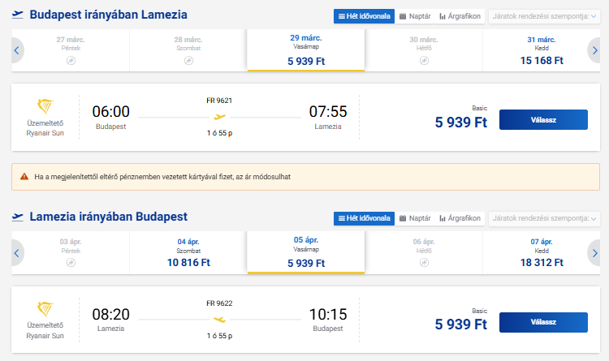
Task: Click next-dates arrow in outbound date carousel
Action: click(x=594, y=50)
